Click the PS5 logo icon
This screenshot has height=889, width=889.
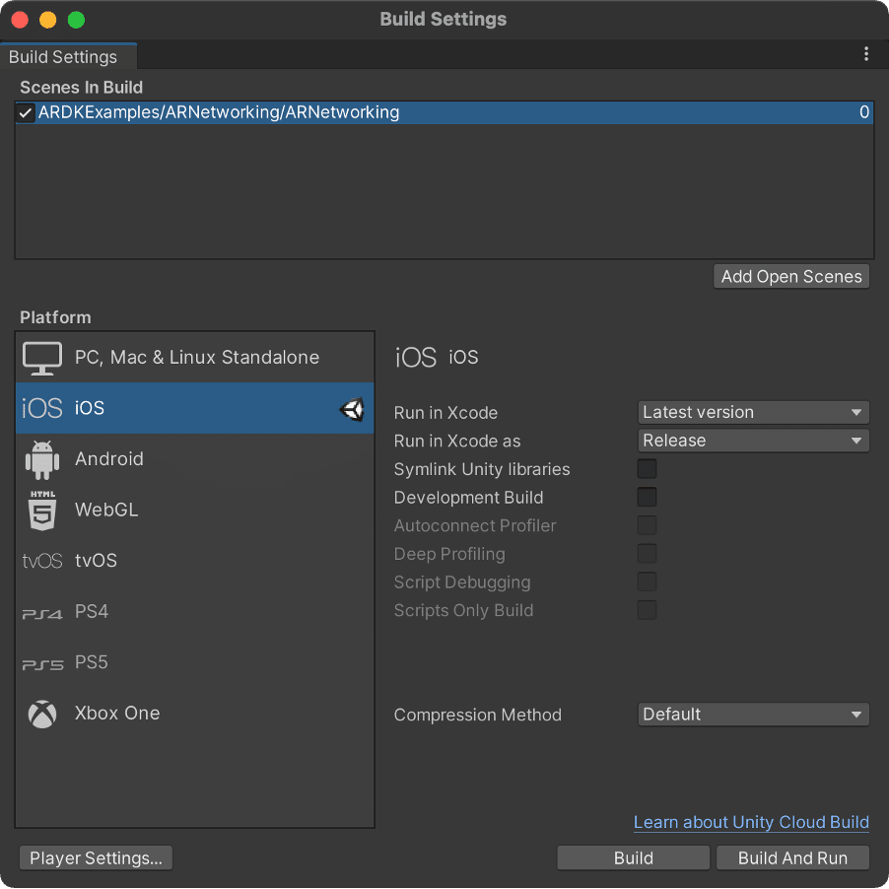42,663
